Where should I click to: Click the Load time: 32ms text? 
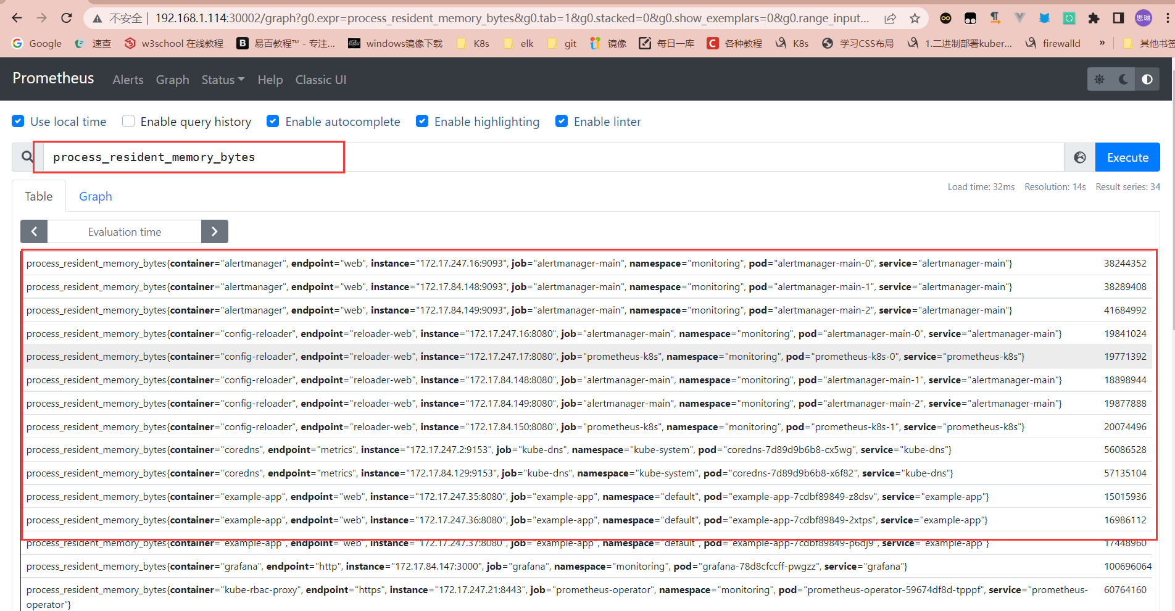coord(981,187)
